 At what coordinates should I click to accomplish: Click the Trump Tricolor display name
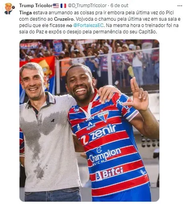[x=36, y=6]
